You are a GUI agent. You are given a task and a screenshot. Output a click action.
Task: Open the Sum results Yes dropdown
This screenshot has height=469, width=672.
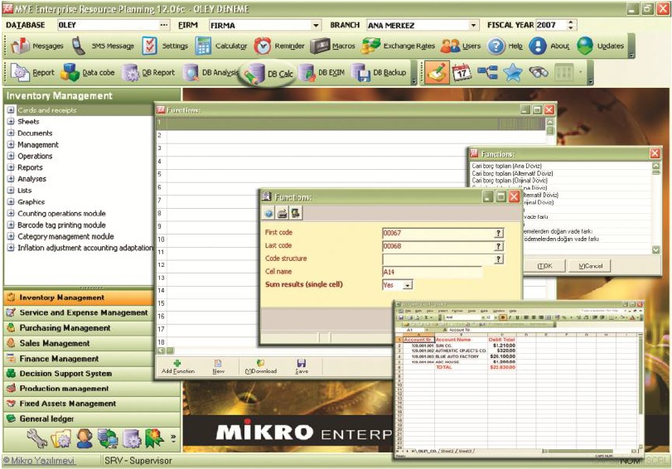tap(408, 285)
